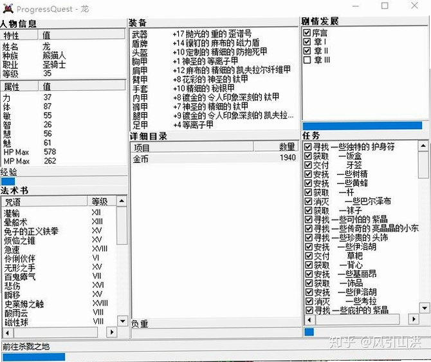Click the HP Max 578 row
Screen dimensions: 431x362
click(x=63, y=151)
